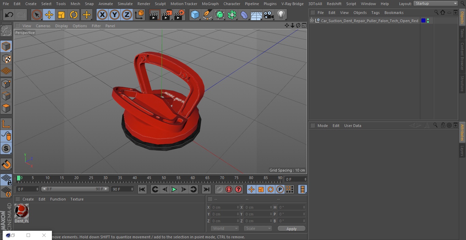Activate the Rotate tool
Image resolution: width=466 pixels, height=240 pixels.
point(74,15)
